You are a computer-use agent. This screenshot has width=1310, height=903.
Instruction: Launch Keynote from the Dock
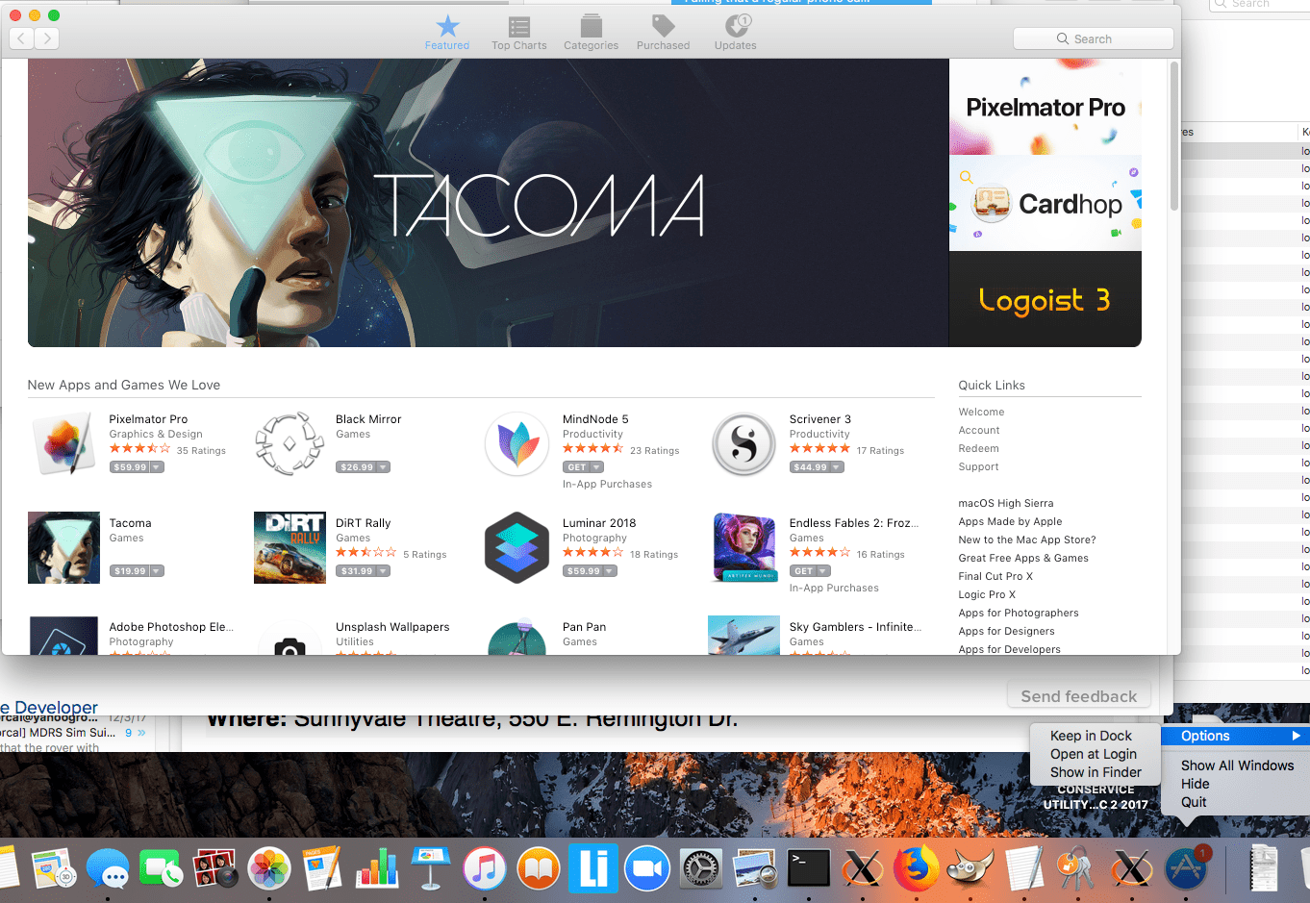431,869
